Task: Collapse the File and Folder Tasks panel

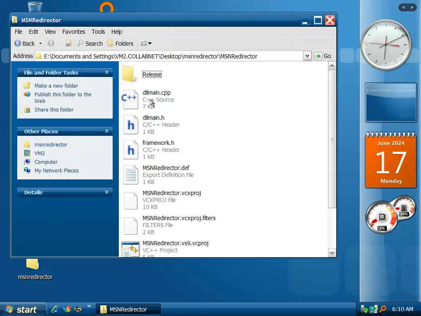Action: (x=106, y=72)
